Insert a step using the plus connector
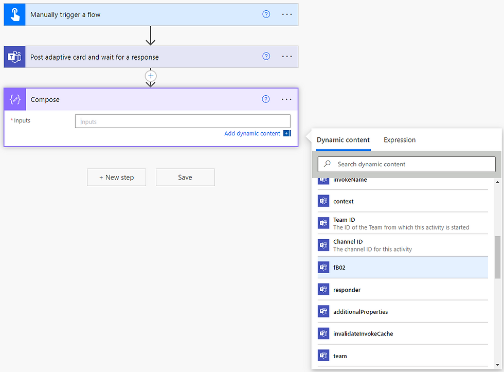Image resolution: width=504 pixels, height=372 pixels. click(151, 76)
